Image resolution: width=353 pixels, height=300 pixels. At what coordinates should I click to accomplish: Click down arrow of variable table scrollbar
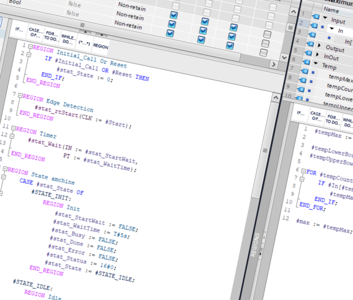pos(285,58)
